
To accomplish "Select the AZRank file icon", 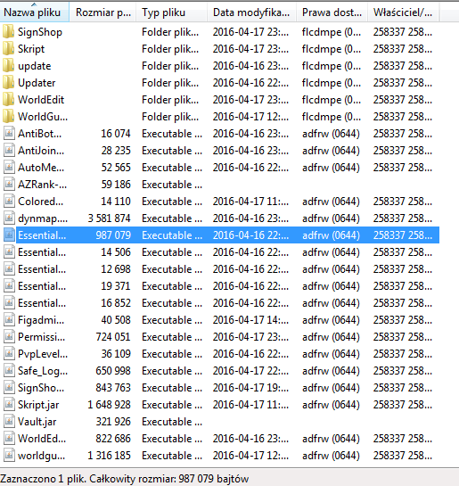I will pos(9,185).
